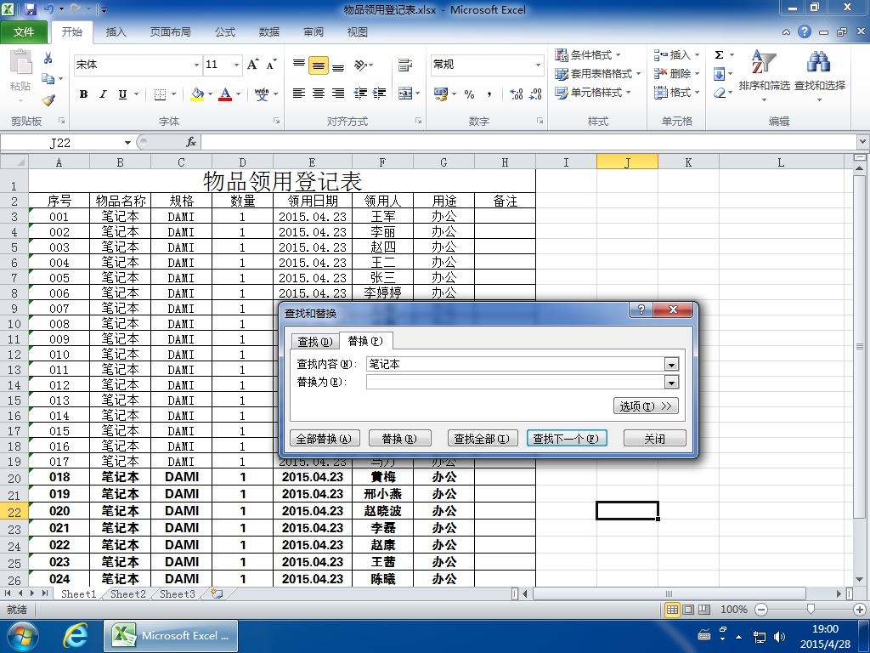Click inside the 替换为 input field
This screenshot has width=870, height=653.
pos(515,382)
